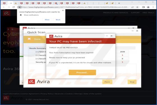Open the Sitemap footer link

[78, 94]
